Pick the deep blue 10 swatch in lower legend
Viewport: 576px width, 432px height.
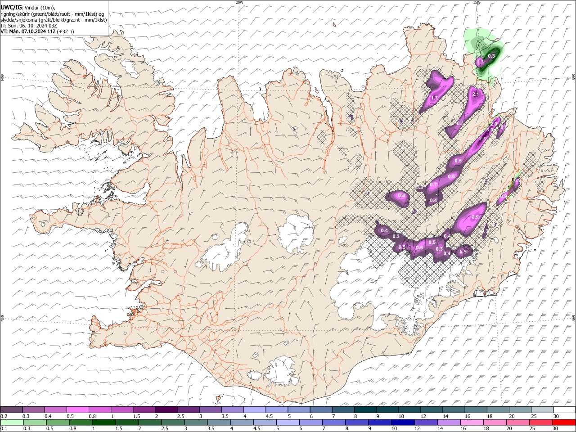(403, 422)
